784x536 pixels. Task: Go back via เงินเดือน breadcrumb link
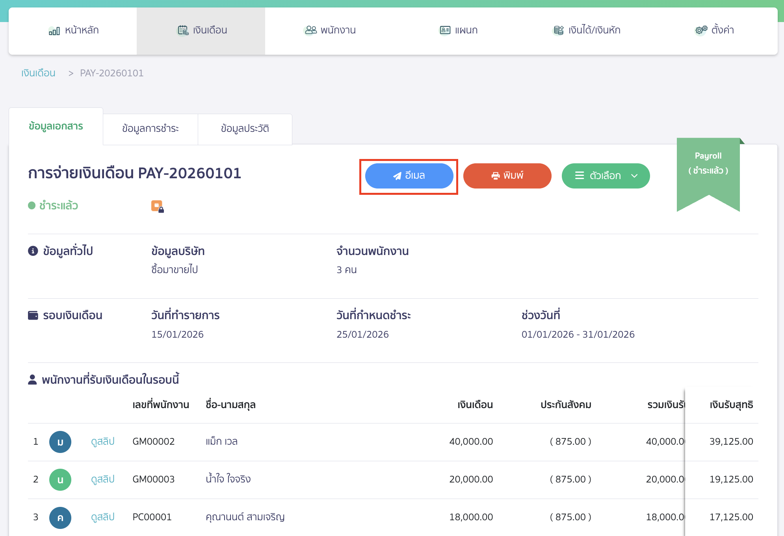click(38, 73)
